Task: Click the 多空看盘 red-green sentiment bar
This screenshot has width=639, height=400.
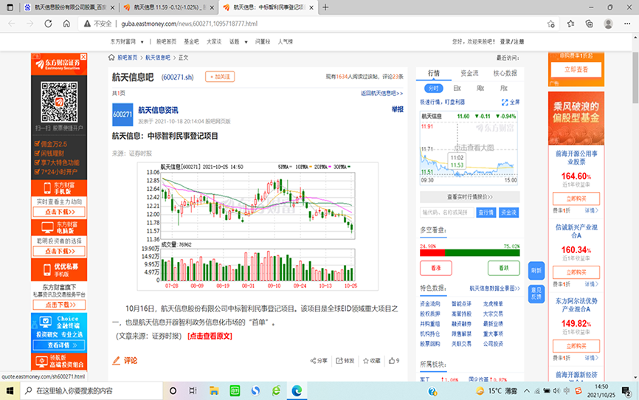Action: click(x=470, y=253)
